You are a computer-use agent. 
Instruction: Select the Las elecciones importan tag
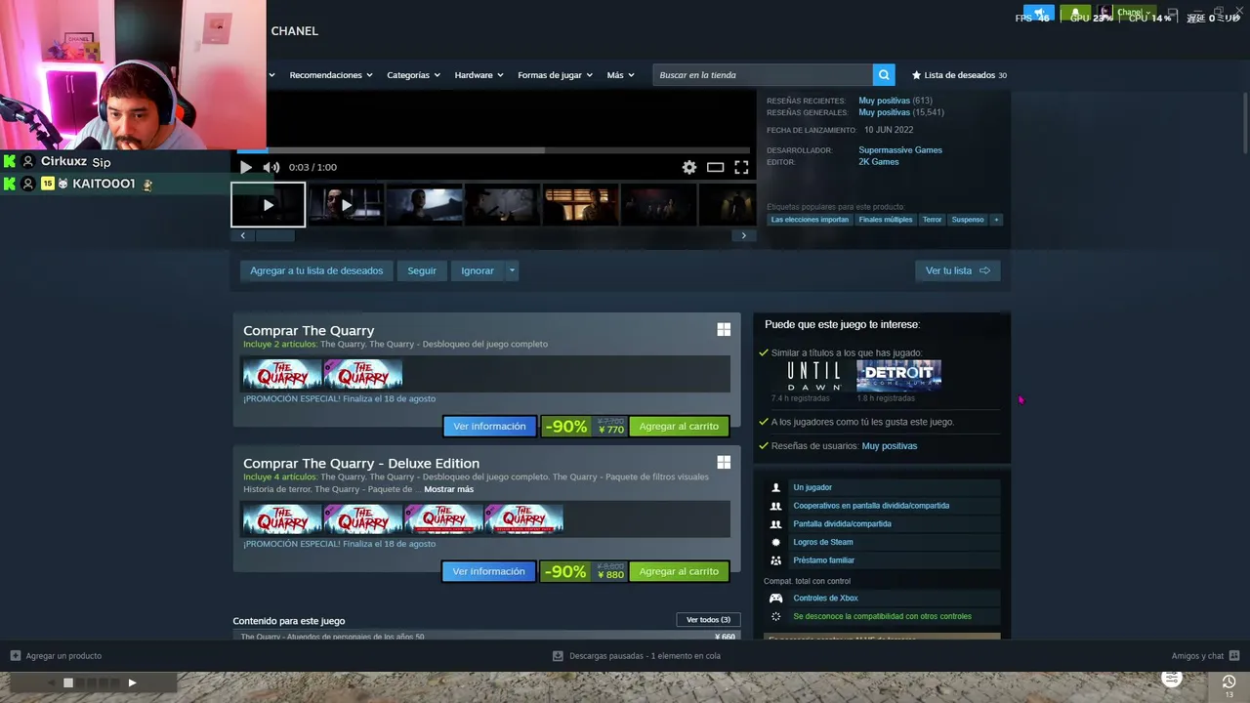click(x=810, y=220)
